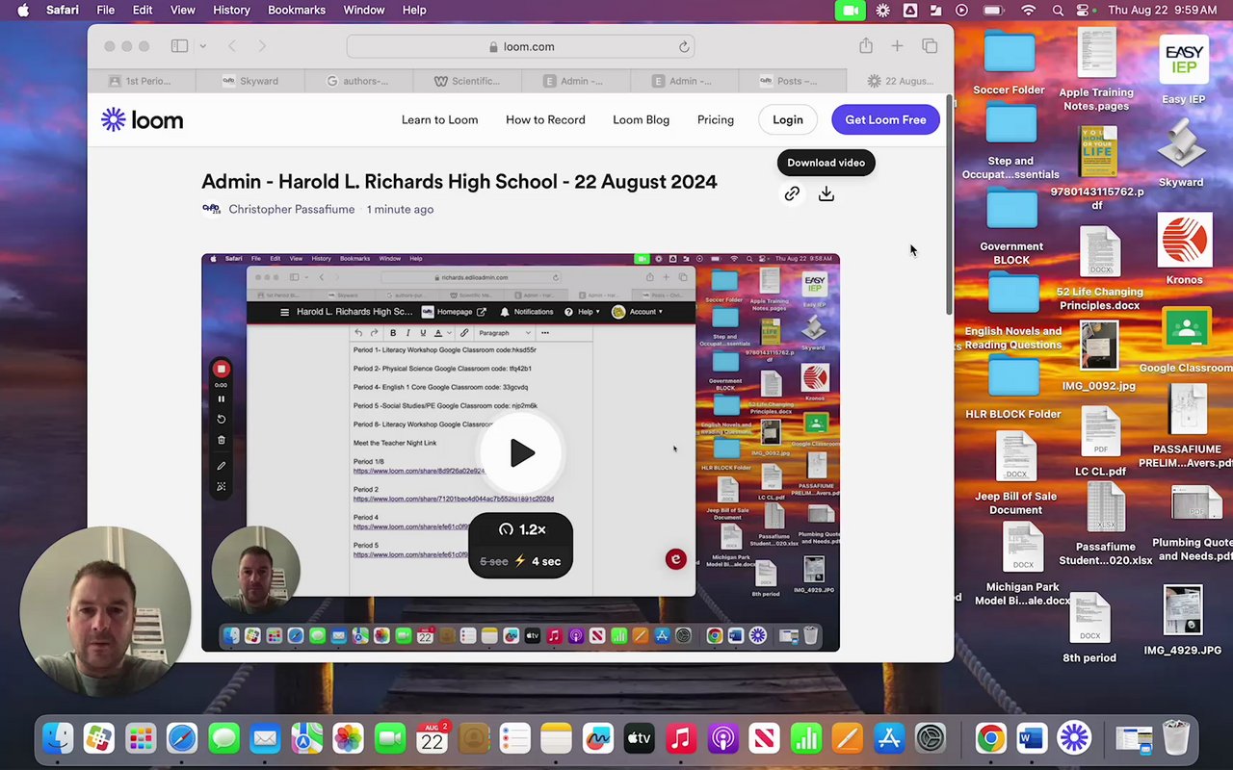Select the 8th period document
1233x770 pixels.
pyautogui.click(x=1089, y=628)
